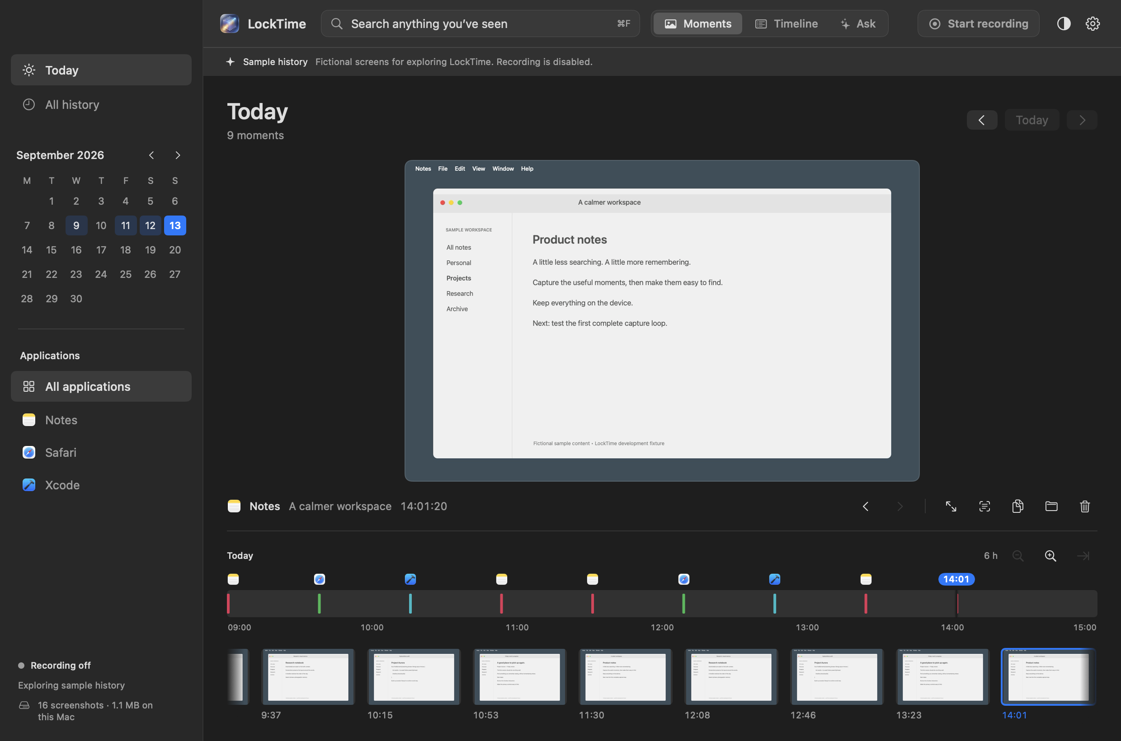Click the Notes icon above the 10:53 marker
Screen dimensions: 1121x741
pyautogui.click(x=502, y=579)
